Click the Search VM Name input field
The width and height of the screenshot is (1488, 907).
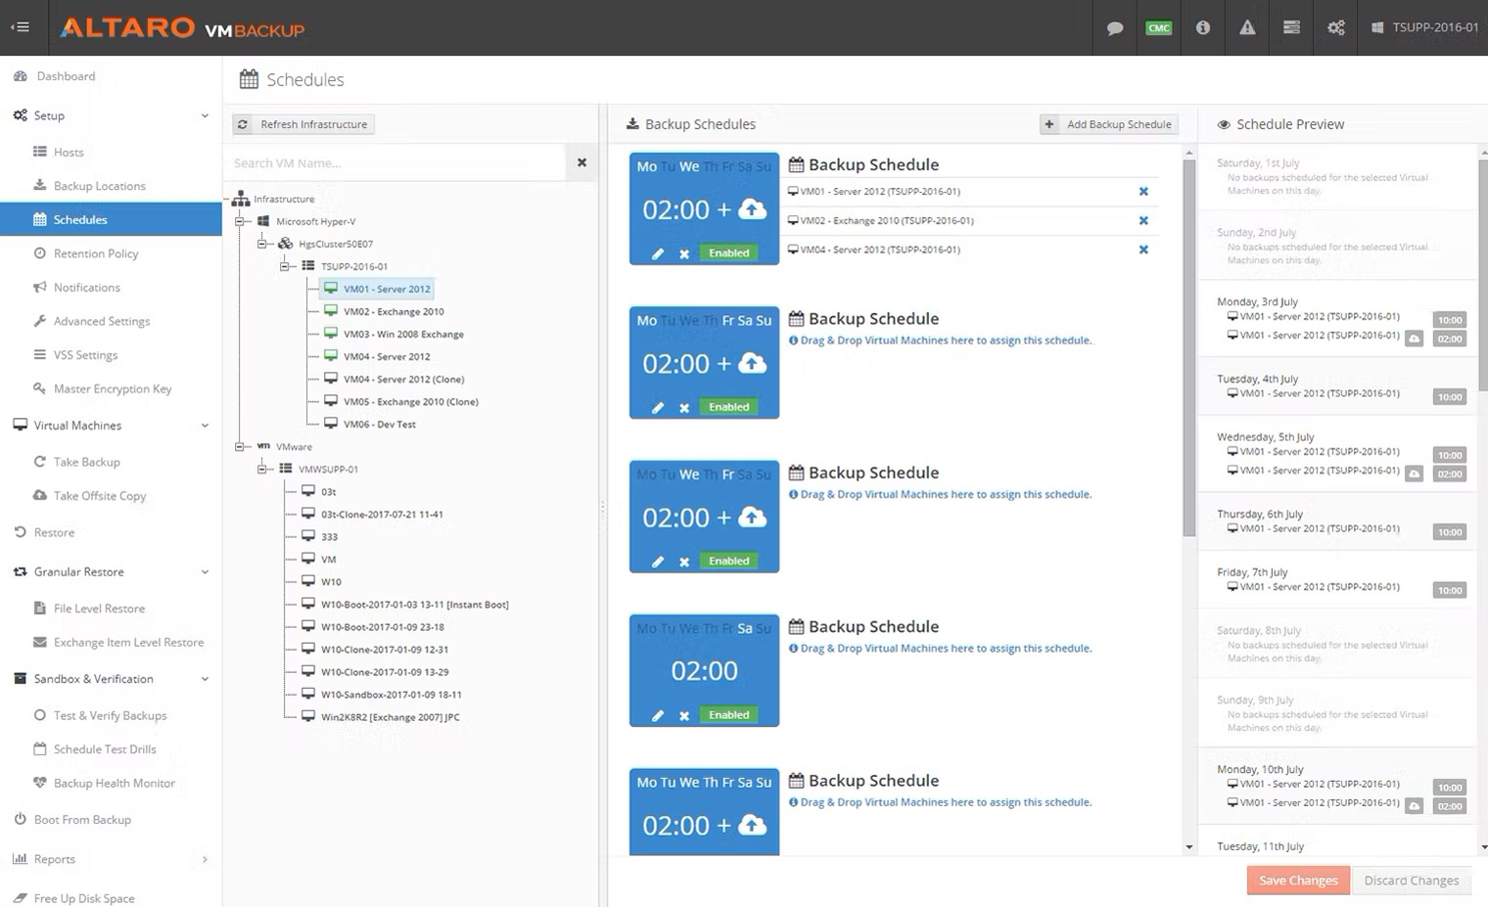coord(395,162)
